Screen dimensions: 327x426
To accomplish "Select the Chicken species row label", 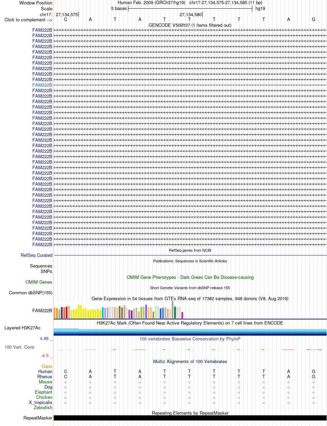I will (44, 397).
